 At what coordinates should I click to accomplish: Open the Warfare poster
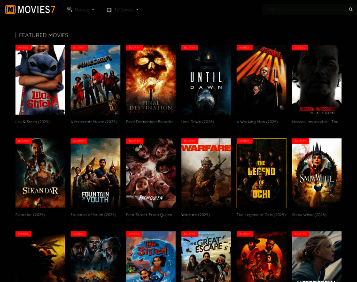coord(206,173)
